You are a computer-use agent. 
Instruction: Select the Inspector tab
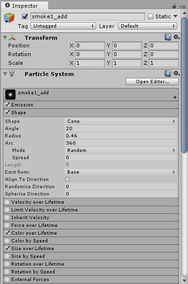pos(25,6)
